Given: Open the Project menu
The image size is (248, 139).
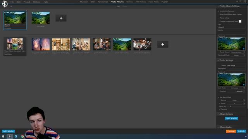Looking at the screenshot, I should pos(27,2).
